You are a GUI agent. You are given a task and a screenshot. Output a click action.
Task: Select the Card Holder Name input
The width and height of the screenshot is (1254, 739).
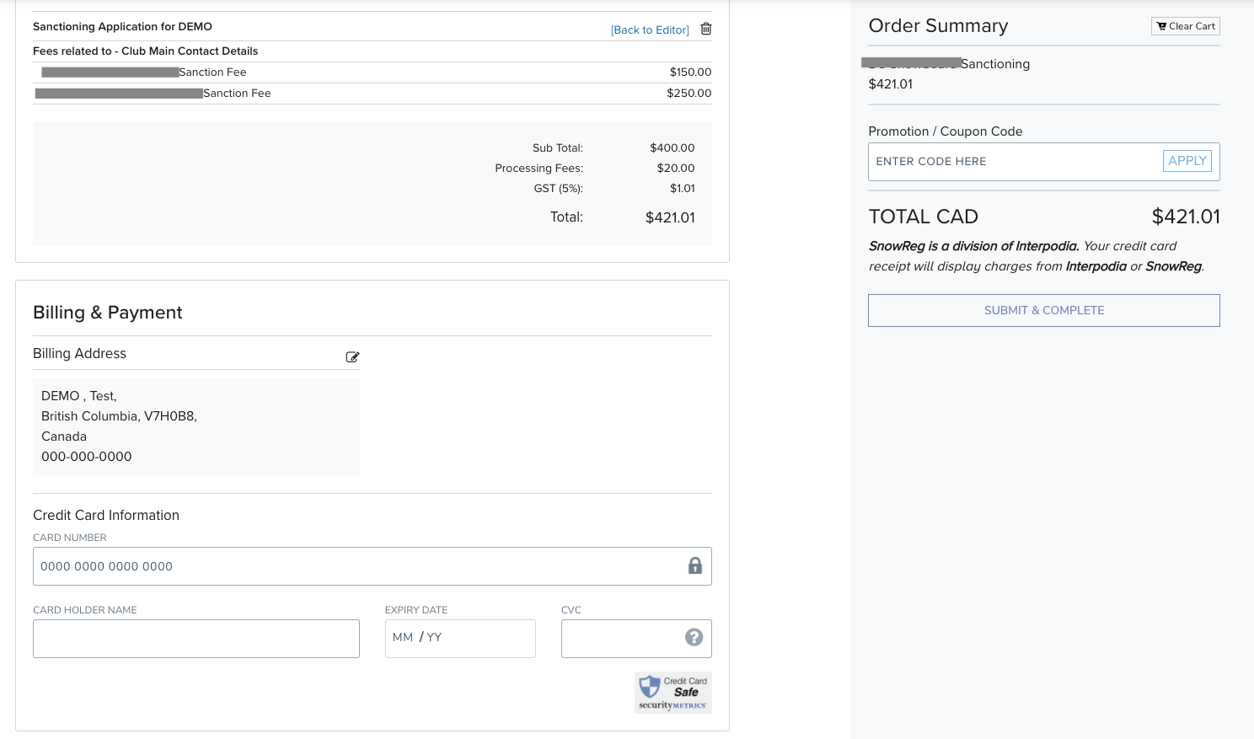196,639
